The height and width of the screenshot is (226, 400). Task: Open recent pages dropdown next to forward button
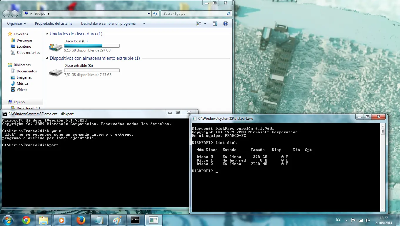[x=20, y=14]
